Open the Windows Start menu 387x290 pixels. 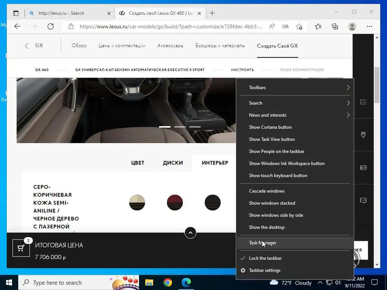9,282
